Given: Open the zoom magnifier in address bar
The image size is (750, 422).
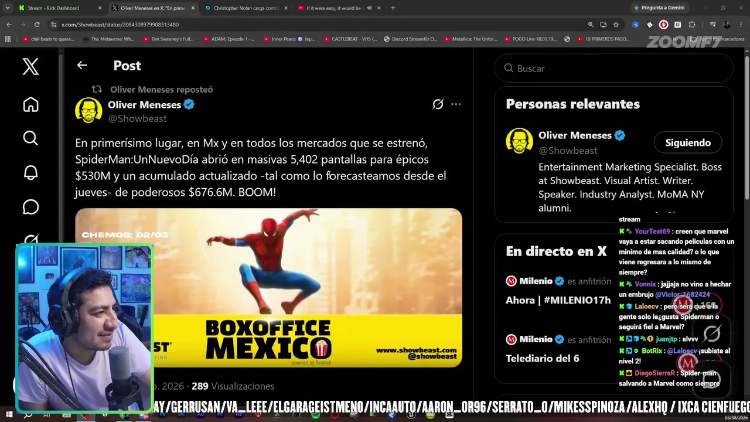Looking at the screenshot, I should 591,25.
